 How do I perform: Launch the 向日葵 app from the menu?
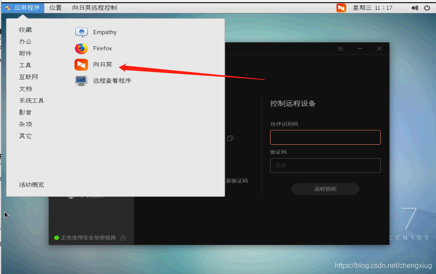[93, 64]
